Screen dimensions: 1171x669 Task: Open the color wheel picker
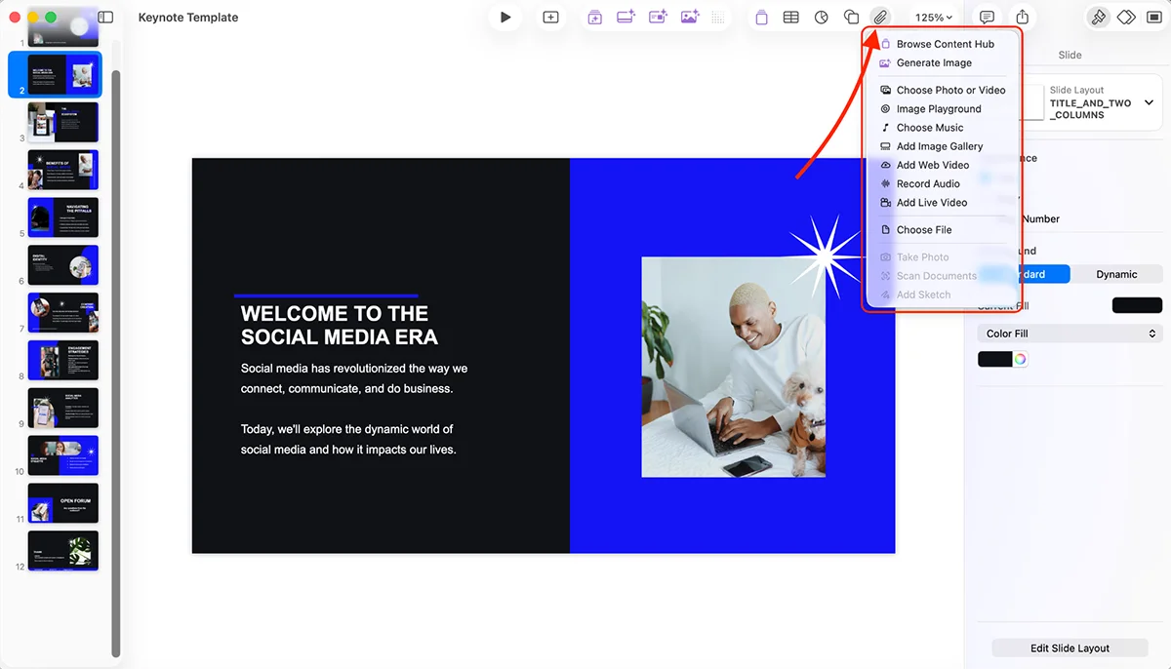(x=1020, y=359)
